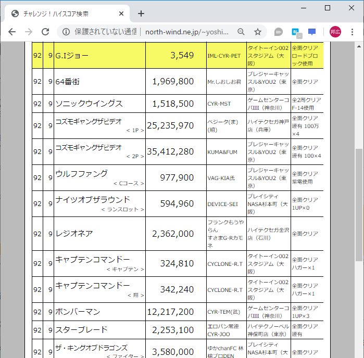Click the player name DEVICE-SEI

[x=223, y=204]
